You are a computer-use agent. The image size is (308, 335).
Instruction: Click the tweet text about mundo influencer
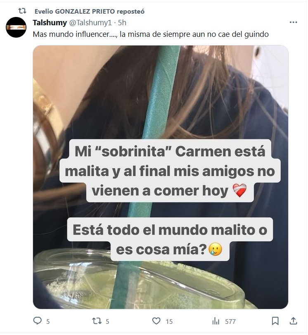click(151, 34)
